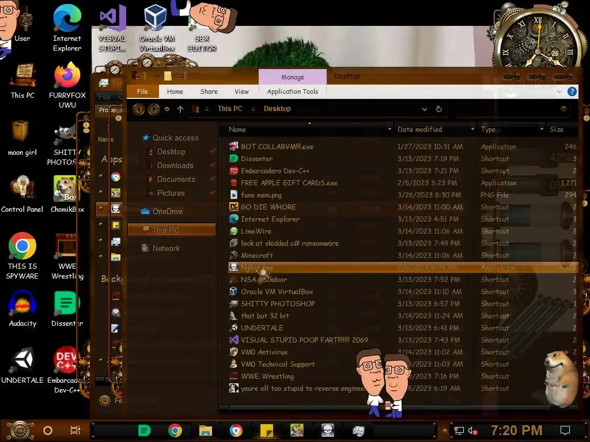This screenshot has width=590, height=442.
Task: Select the Manage contextual tab
Action: [292, 77]
